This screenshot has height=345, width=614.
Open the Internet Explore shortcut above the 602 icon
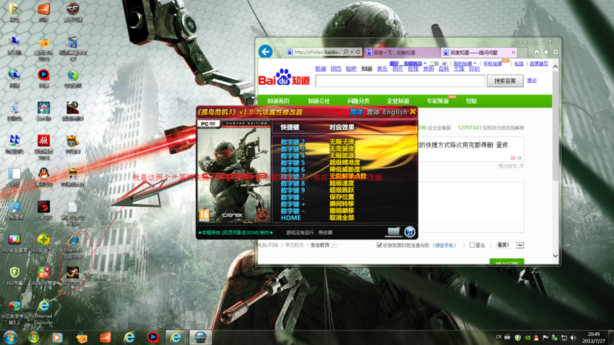(x=73, y=246)
